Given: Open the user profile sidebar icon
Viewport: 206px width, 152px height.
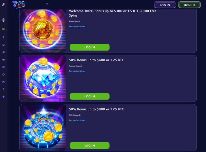Looking at the screenshot, I should (4, 20).
